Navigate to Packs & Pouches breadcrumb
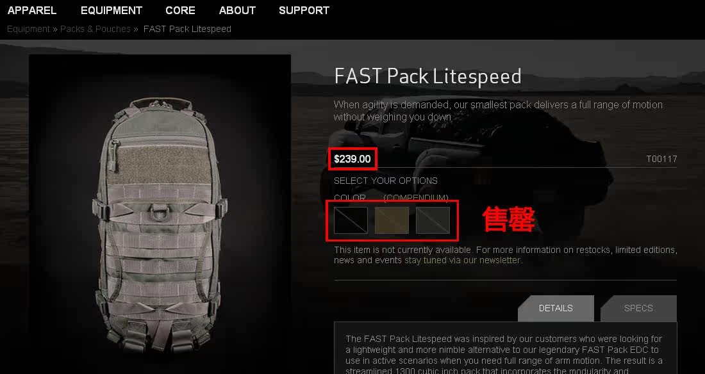 95,29
